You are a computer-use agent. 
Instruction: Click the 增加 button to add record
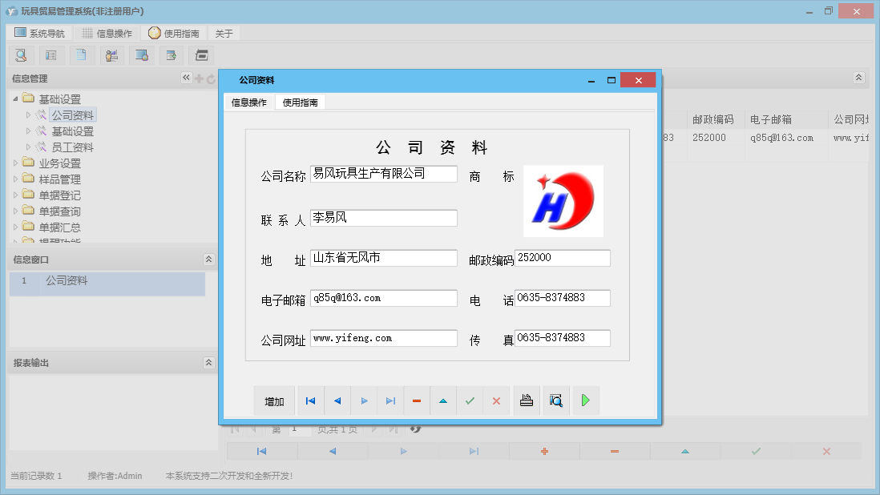275,400
